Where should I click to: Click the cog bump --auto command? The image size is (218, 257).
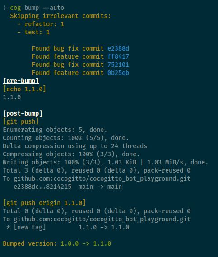coord(37,8)
